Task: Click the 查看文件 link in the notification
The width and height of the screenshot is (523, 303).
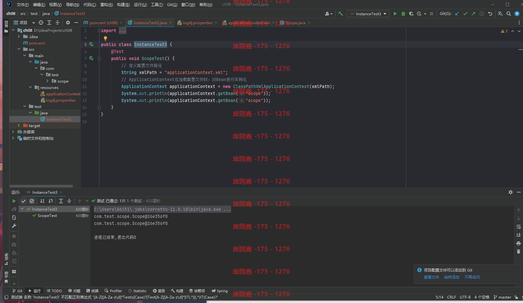Action: tap(431, 277)
